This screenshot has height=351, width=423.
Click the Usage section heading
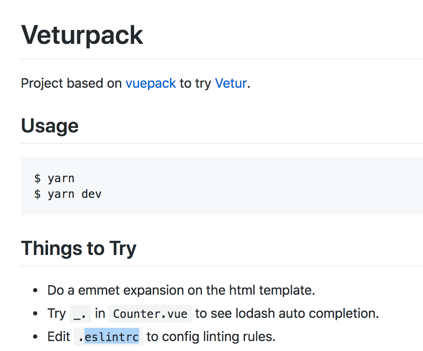(50, 125)
